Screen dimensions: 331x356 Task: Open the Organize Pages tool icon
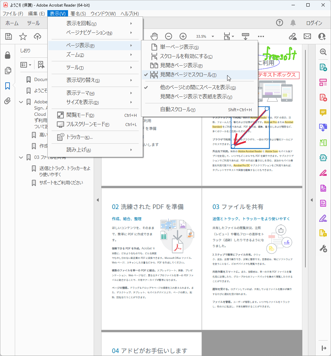tap(323, 143)
